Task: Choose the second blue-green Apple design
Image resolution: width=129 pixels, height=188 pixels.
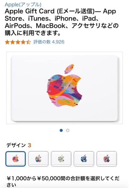Action: [x=38, y=159]
